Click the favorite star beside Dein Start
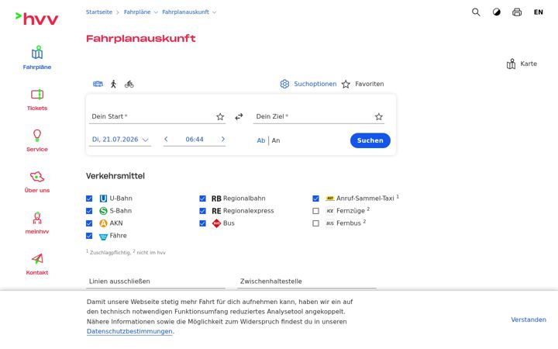558x349 pixels. pos(220,116)
